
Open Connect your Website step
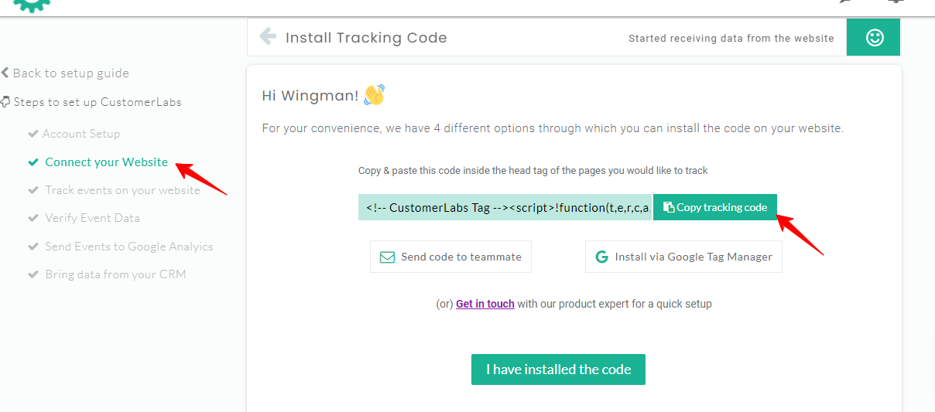tap(106, 162)
